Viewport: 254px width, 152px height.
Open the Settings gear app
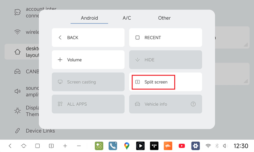pos(196,146)
